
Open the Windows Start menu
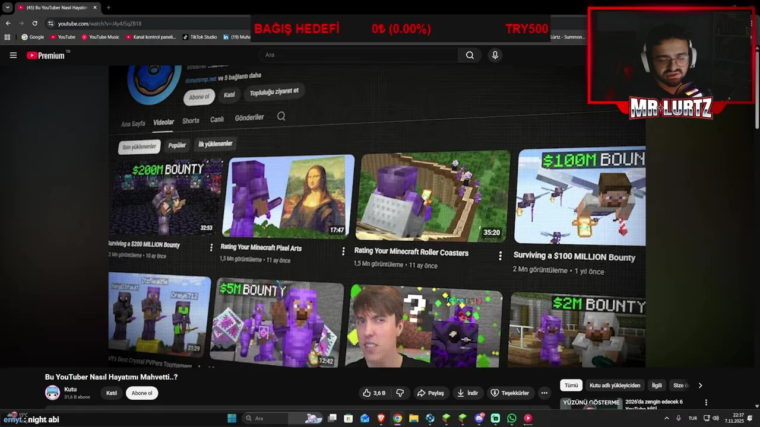(x=232, y=418)
